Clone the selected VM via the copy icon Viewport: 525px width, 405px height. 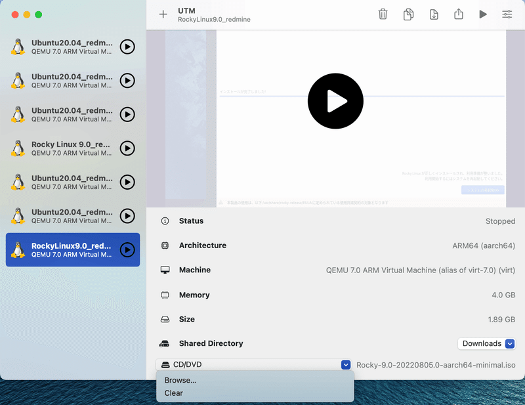click(408, 14)
